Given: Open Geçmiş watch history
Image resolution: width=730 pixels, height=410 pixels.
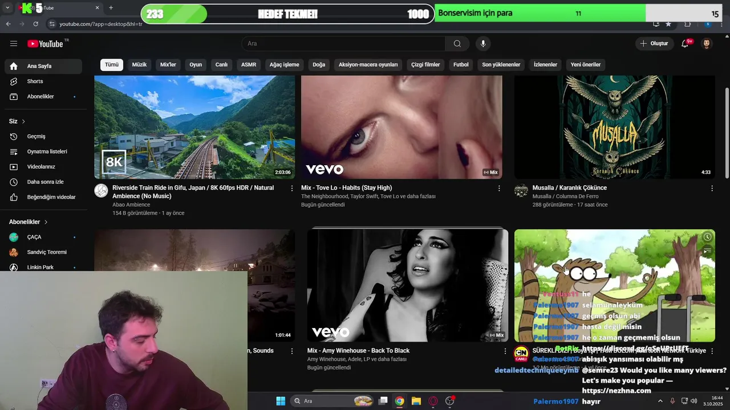Looking at the screenshot, I should click(x=43, y=137).
